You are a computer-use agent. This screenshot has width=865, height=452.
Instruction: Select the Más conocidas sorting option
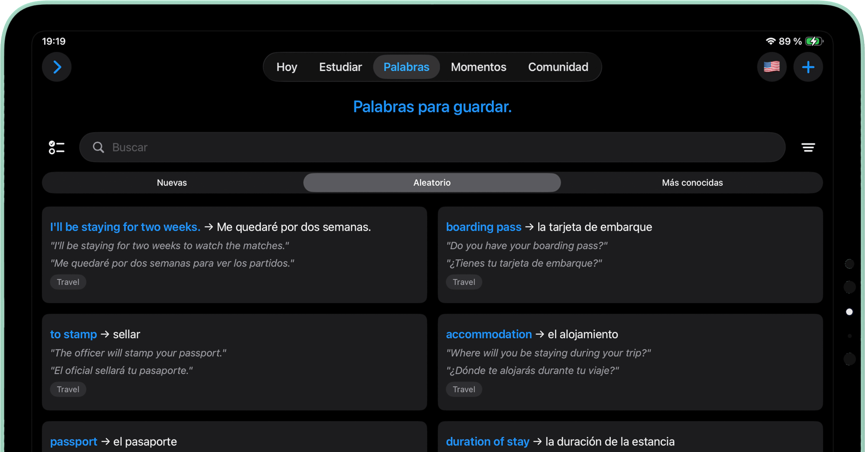coord(692,183)
